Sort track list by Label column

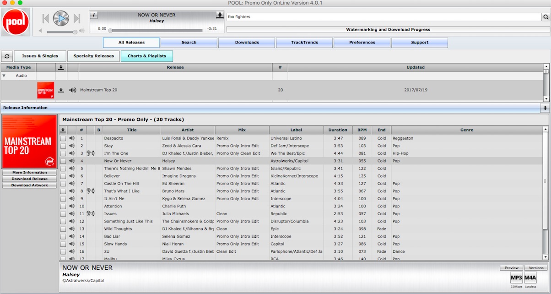(296, 130)
